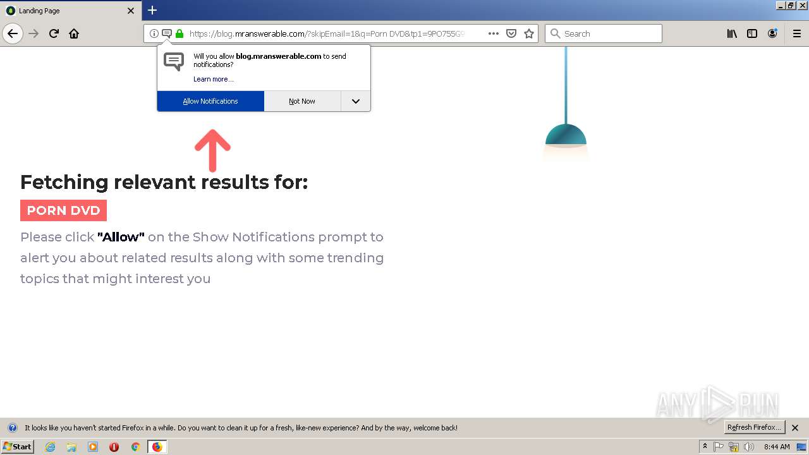Click the network tray icon
The height and width of the screenshot is (455, 809).
point(734,447)
